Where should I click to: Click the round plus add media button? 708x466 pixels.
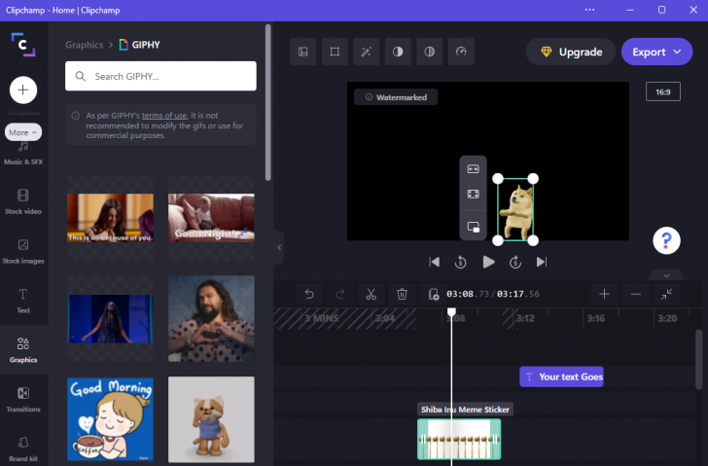coord(23,90)
